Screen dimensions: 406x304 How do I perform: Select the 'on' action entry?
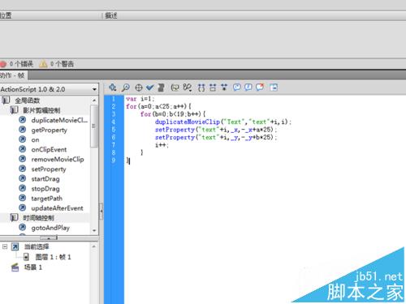[35, 139]
